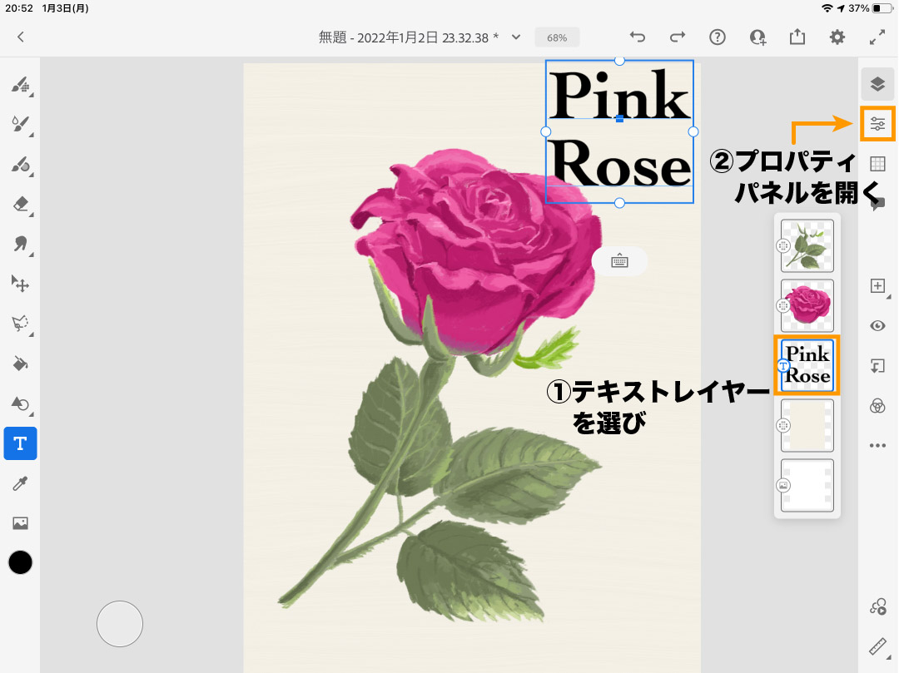Select the Paint bucket fill tool

(x=20, y=364)
